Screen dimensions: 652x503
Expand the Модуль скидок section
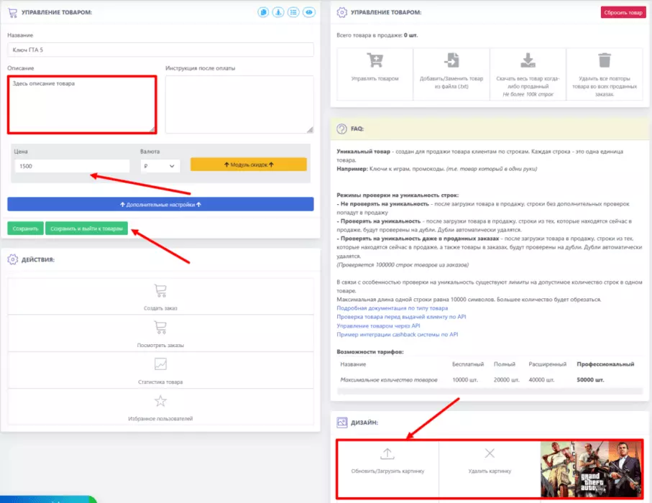coord(249,165)
